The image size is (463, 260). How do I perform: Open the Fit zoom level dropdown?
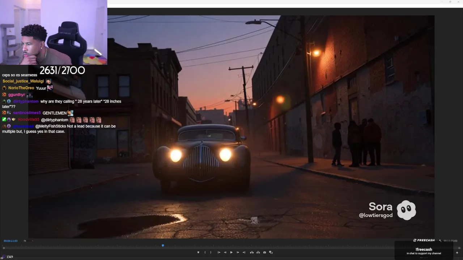(29, 241)
